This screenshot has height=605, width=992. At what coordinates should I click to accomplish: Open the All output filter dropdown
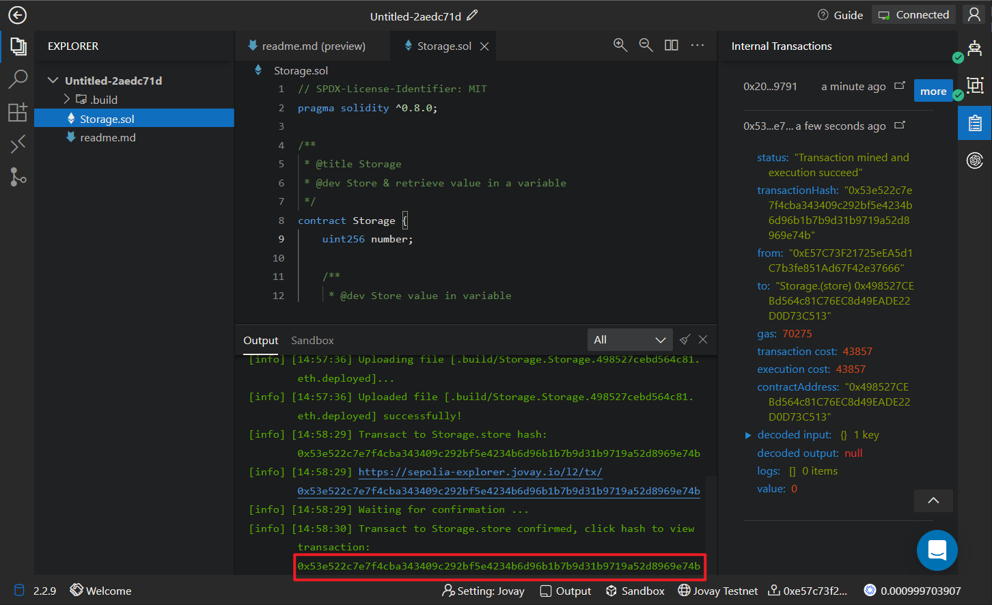pos(629,339)
